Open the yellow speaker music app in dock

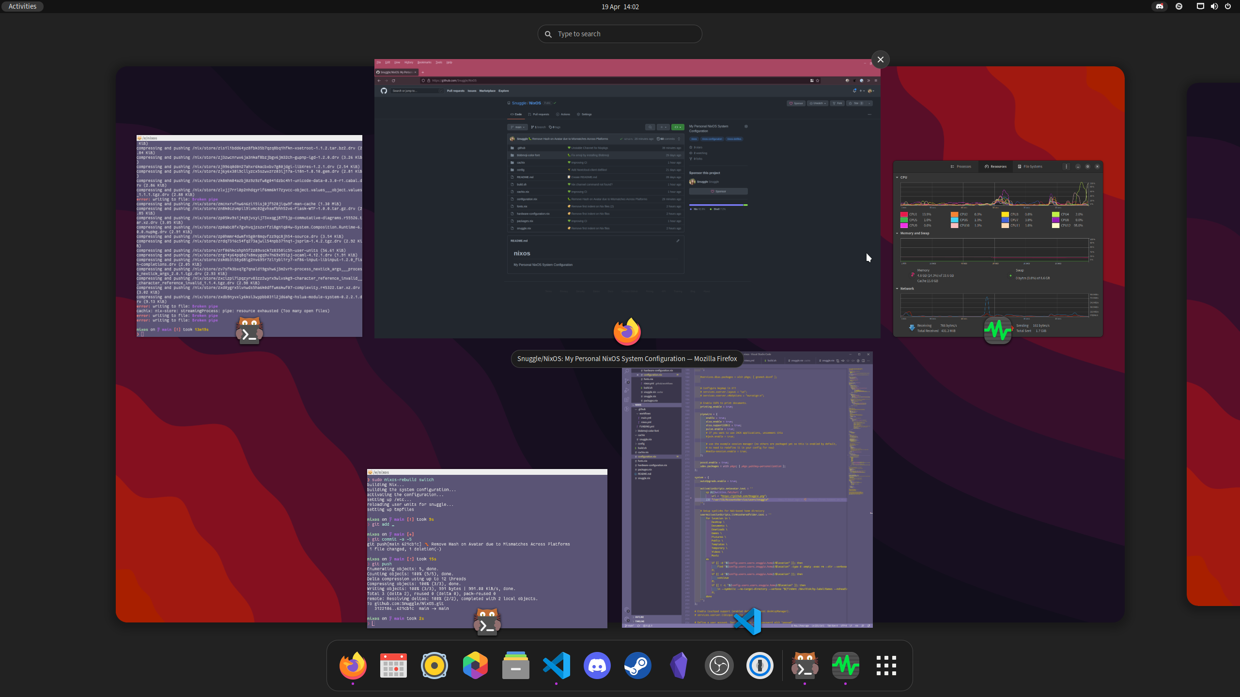[434, 666]
